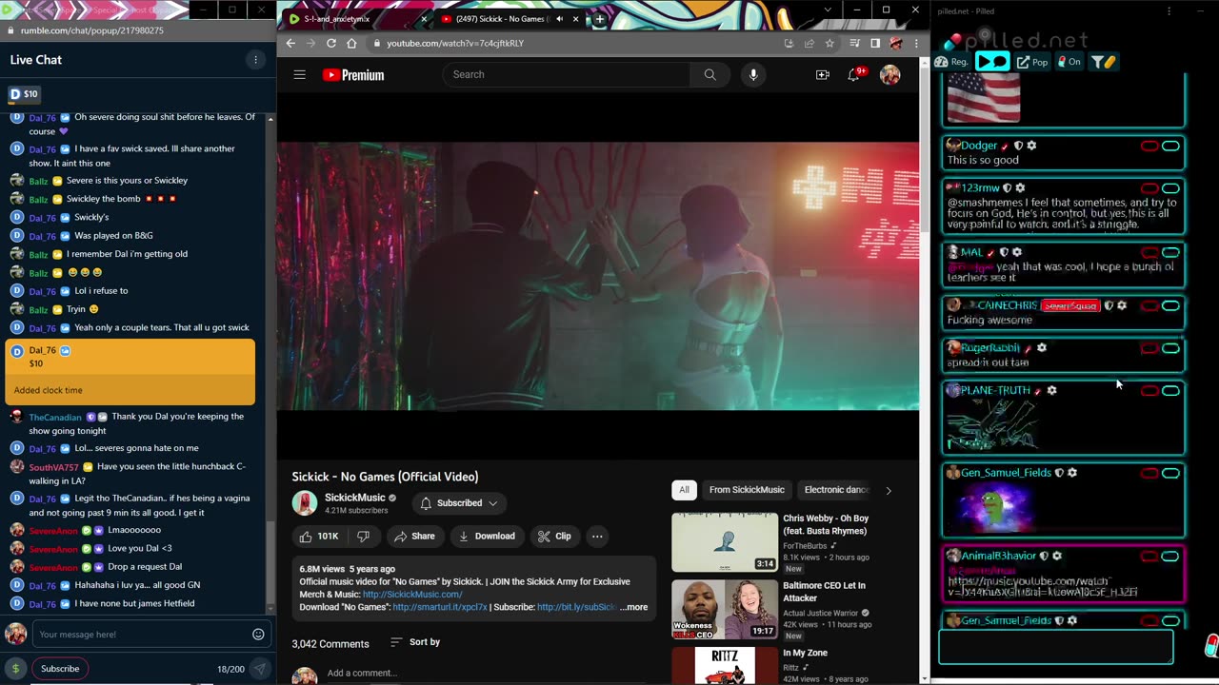Viewport: 1219px width, 685px height.
Task: Open YouTube account avatar menu
Action: (889, 74)
